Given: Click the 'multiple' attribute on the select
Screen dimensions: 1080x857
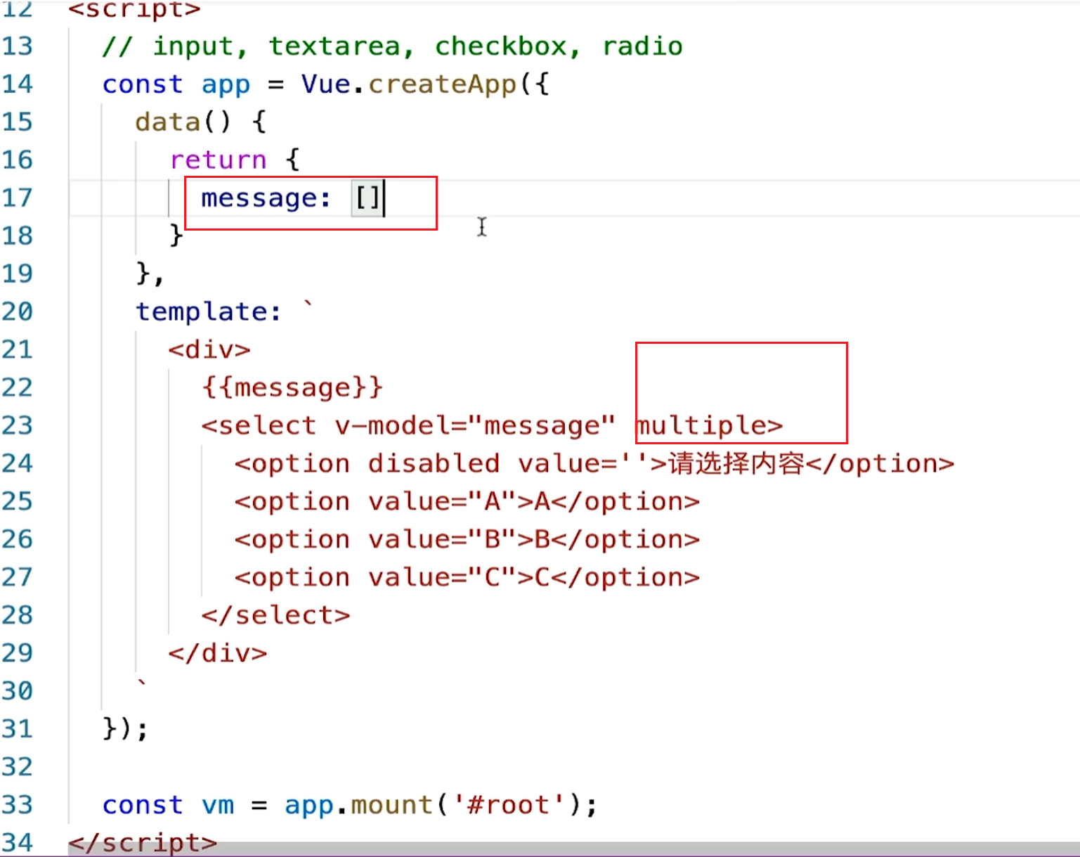Looking at the screenshot, I should click(x=701, y=426).
